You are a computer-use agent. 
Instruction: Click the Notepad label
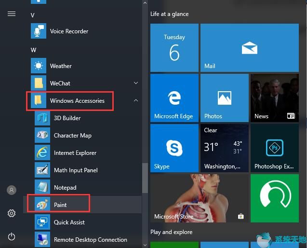(65, 188)
